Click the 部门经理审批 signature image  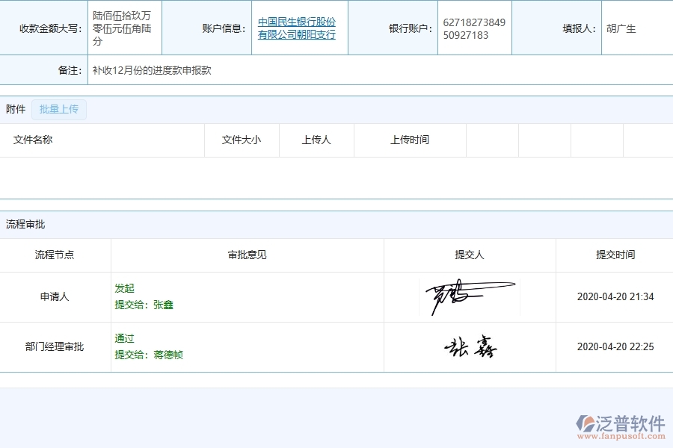click(x=468, y=346)
